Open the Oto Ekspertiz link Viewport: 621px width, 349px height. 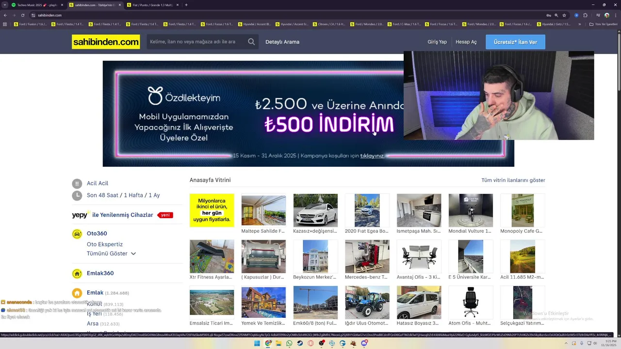coord(105,244)
